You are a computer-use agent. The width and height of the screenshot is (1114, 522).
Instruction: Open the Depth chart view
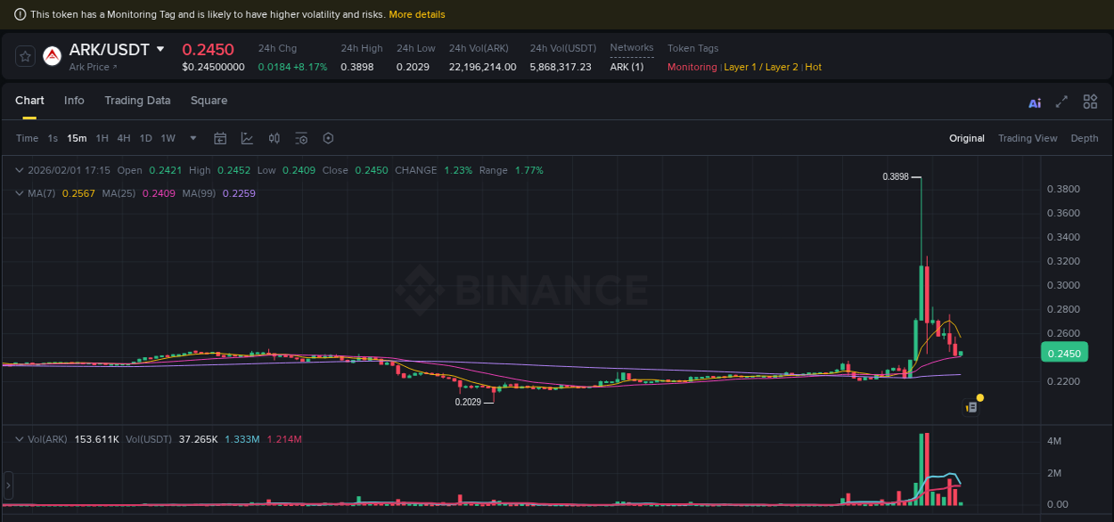(x=1085, y=138)
